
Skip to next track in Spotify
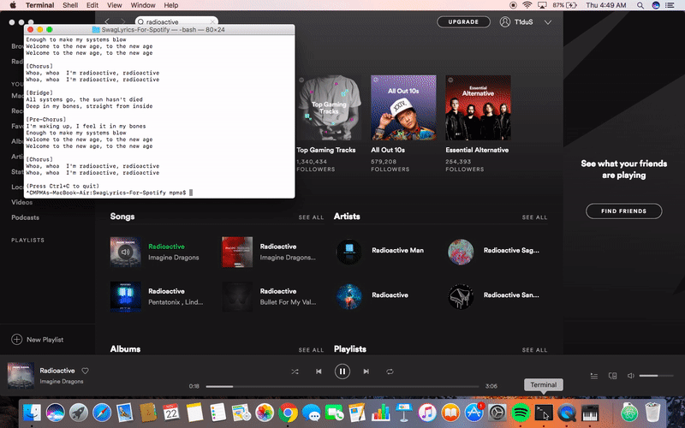(366, 372)
